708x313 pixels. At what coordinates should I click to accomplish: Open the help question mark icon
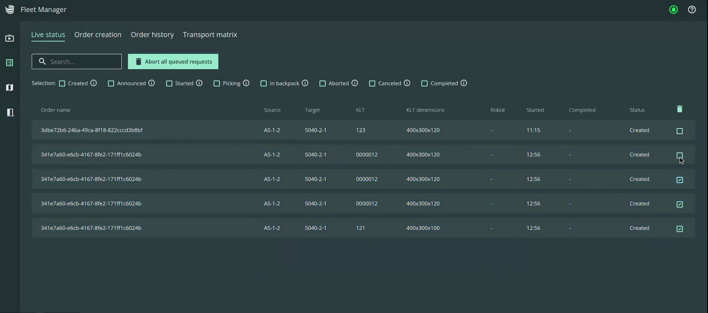tap(692, 10)
